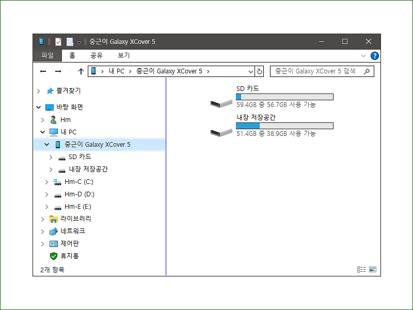Open the 공유 ribbon tab
413x310 pixels.
(x=96, y=55)
